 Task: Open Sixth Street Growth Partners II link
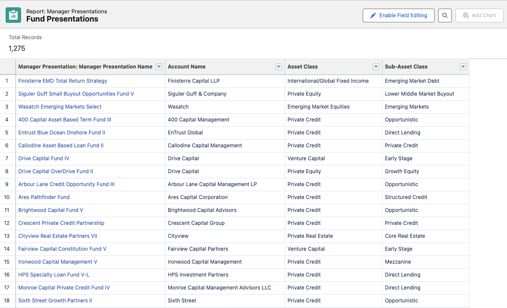(x=55, y=301)
